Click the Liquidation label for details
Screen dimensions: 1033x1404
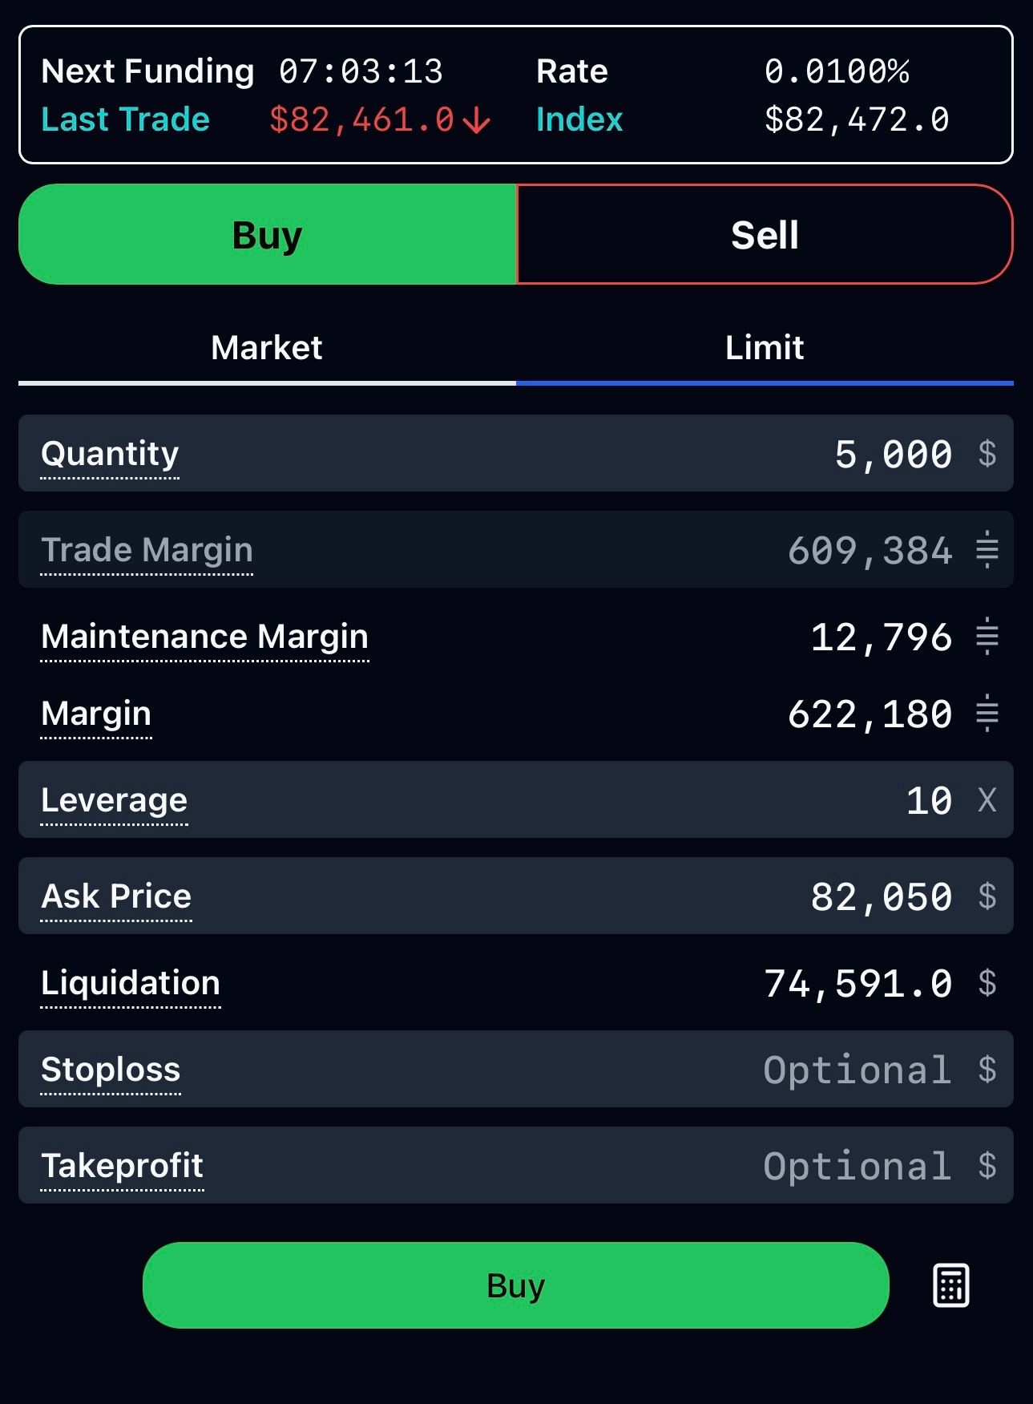[131, 983]
